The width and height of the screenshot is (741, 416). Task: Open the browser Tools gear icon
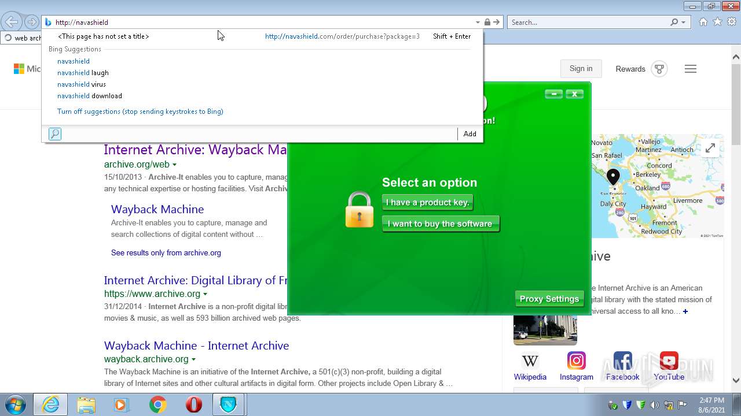(732, 22)
